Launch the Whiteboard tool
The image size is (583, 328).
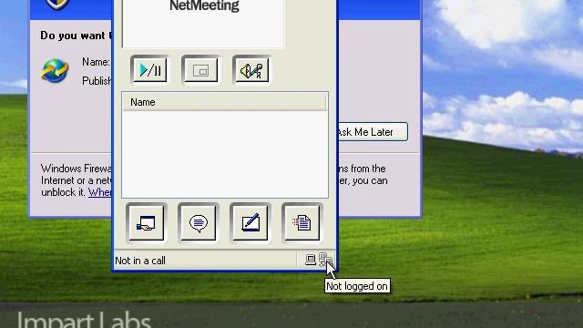coord(251,222)
